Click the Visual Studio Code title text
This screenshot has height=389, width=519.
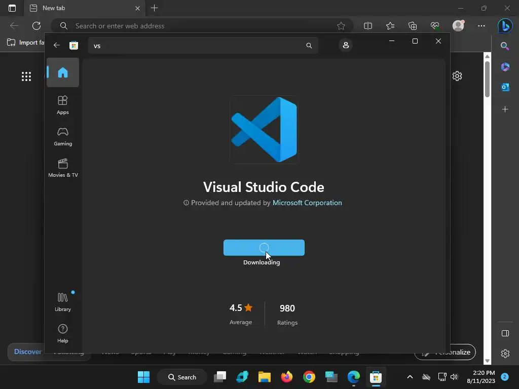264,187
